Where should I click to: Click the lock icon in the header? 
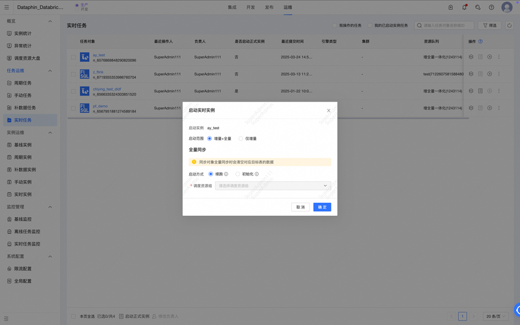[x=450, y=7]
